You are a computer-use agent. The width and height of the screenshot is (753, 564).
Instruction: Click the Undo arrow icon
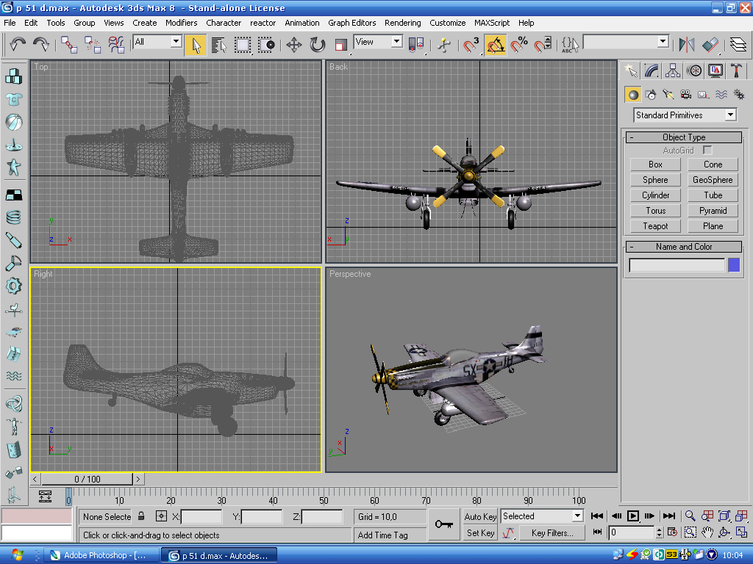(x=18, y=45)
